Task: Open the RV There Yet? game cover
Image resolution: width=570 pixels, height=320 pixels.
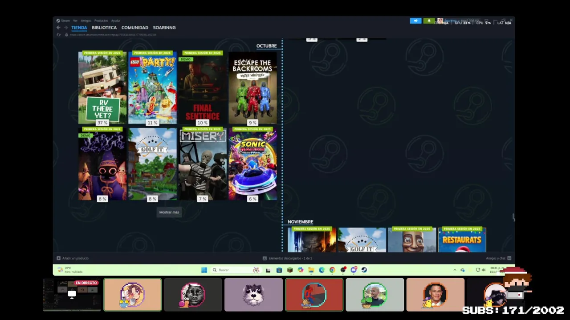Action: coord(102,88)
